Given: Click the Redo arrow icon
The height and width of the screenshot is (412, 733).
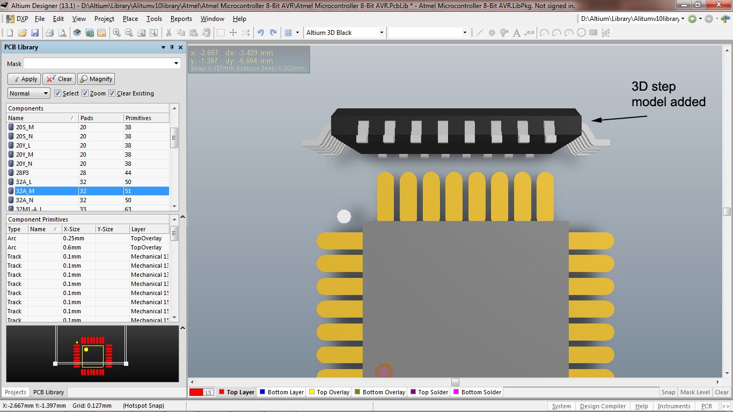Looking at the screenshot, I should pyautogui.click(x=273, y=33).
